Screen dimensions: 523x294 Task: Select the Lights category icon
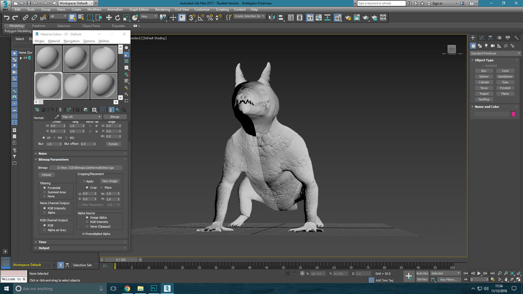click(486, 46)
